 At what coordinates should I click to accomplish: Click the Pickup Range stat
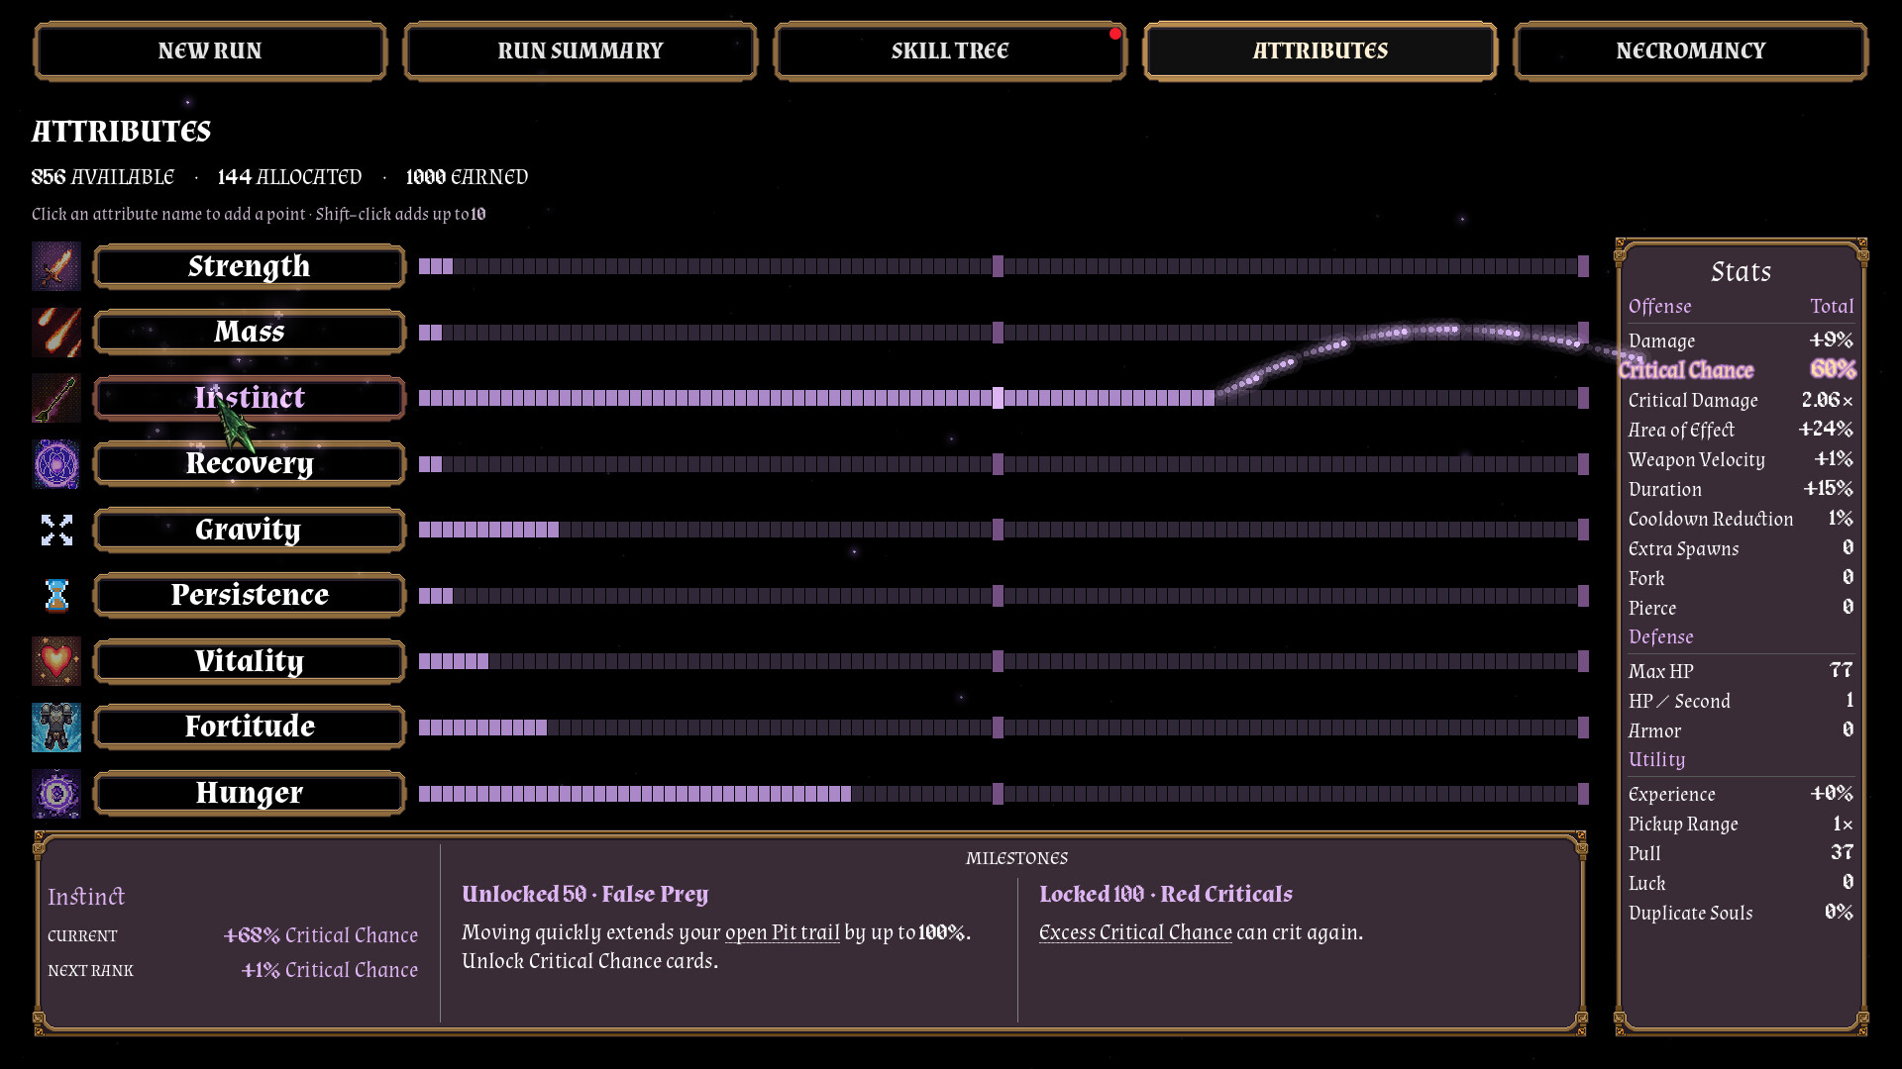coord(1741,824)
